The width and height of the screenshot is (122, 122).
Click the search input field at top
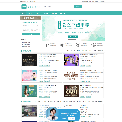click(x=59, y=7)
